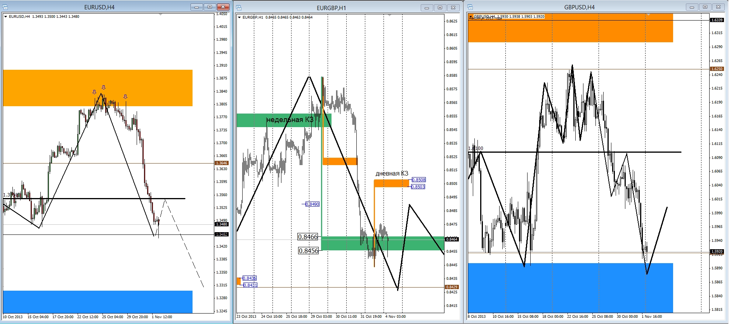729x324 pixels.
Task: Select the 'дневная КЗ' label on EURGBP
Action: point(392,174)
